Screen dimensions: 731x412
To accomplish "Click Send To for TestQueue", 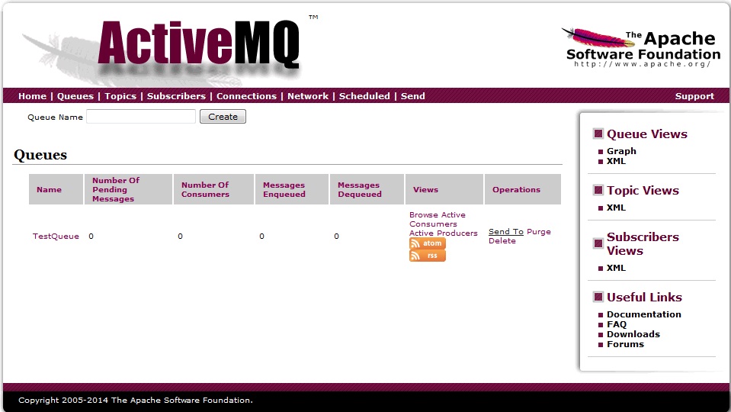I will tap(506, 232).
